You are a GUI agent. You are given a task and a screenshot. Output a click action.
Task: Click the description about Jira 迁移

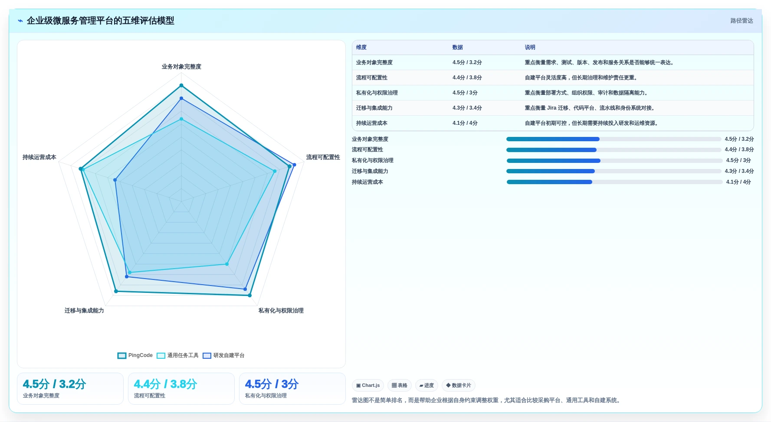591,108
